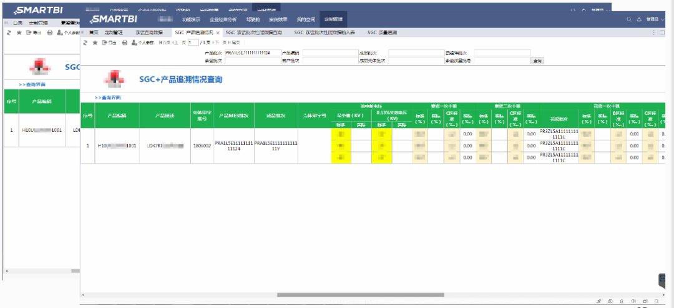
Task: Click the search magnifier icon in front header
Action: (629, 19)
